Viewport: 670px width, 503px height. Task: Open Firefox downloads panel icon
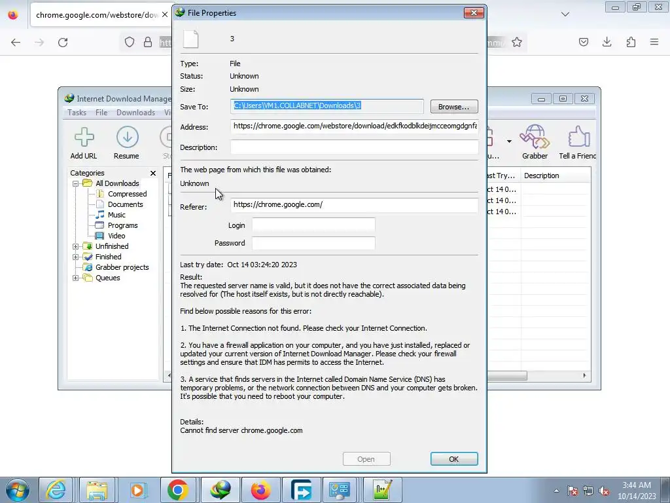(607, 42)
